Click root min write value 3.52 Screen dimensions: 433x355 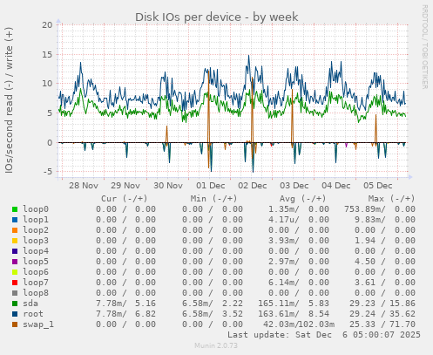pos(233,314)
